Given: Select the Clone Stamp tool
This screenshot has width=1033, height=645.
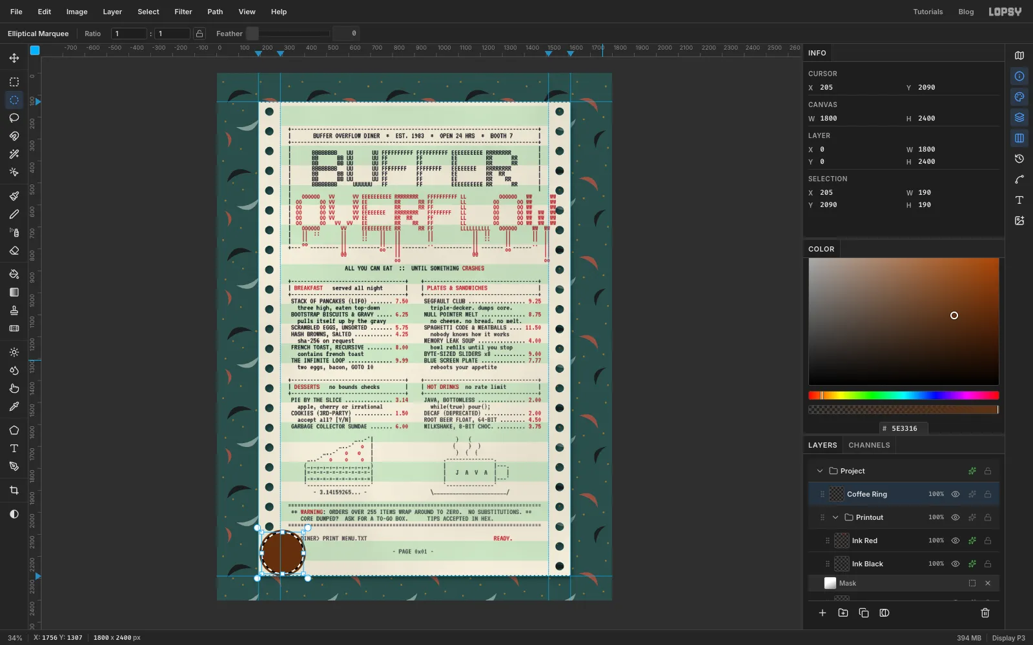Looking at the screenshot, I should coord(14,310).
